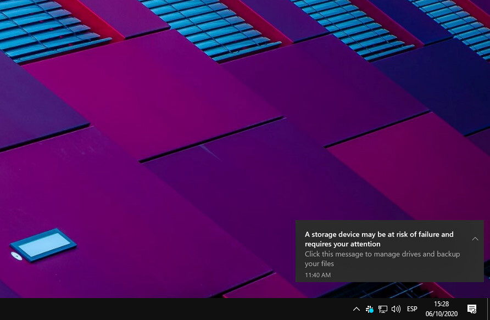
Task: Click the Show desktop strip at taskbar edge
Action: point(488,309)
